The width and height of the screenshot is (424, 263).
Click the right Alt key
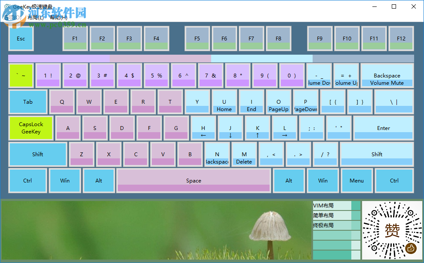coord(289,180)
